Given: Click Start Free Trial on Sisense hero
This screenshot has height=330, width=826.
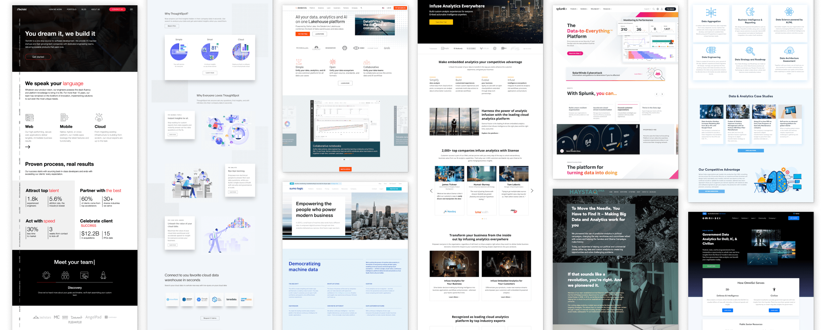Looking at the screenshot, I should tap(441, 22).
